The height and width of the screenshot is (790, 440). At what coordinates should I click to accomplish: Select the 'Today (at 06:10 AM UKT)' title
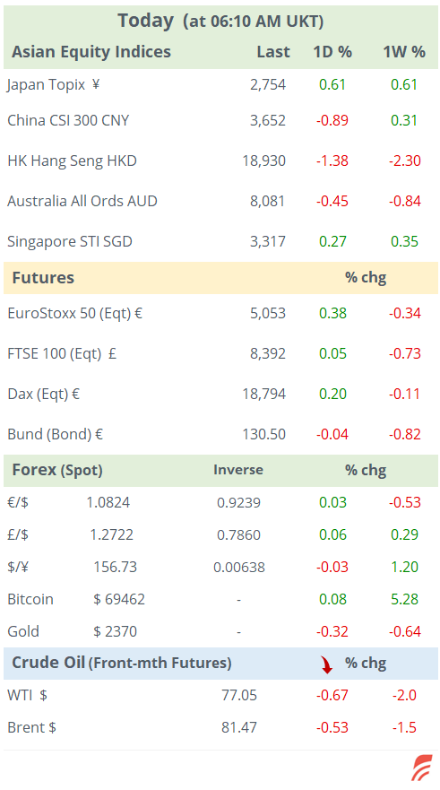[x=220, y=22]
